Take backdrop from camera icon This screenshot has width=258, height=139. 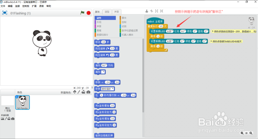coord(13,119)
